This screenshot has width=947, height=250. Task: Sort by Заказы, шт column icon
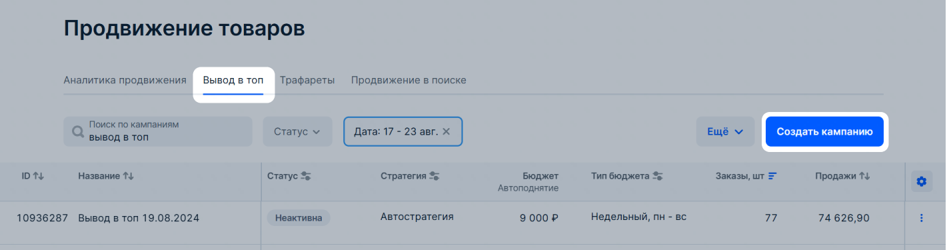coord(772,176)
